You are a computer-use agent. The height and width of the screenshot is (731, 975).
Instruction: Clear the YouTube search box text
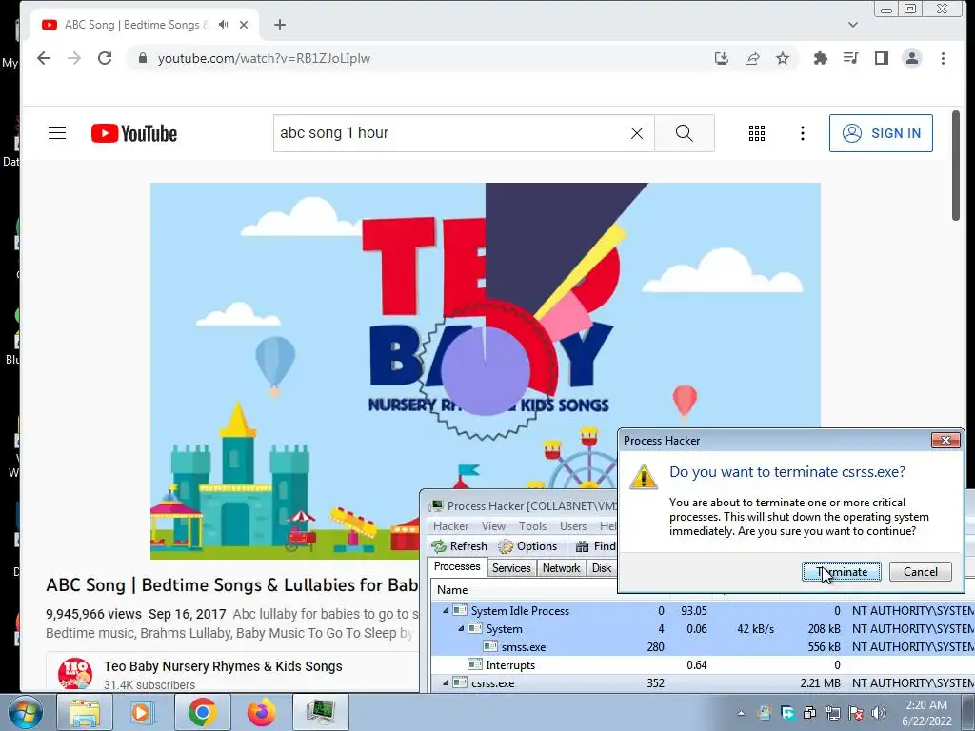click(637, 133)
